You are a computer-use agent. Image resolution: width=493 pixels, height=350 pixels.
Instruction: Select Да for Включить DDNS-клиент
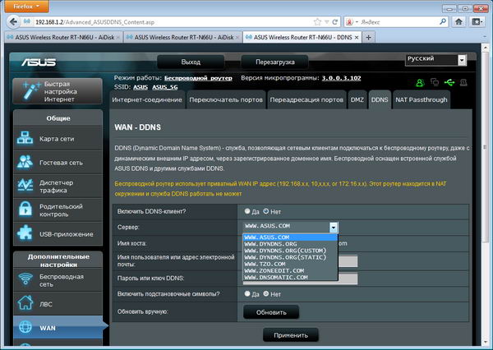click(247, 211)
